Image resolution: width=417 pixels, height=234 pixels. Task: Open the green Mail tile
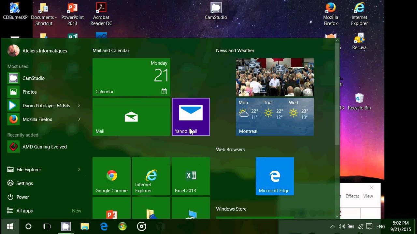click(x=131, y=117)
